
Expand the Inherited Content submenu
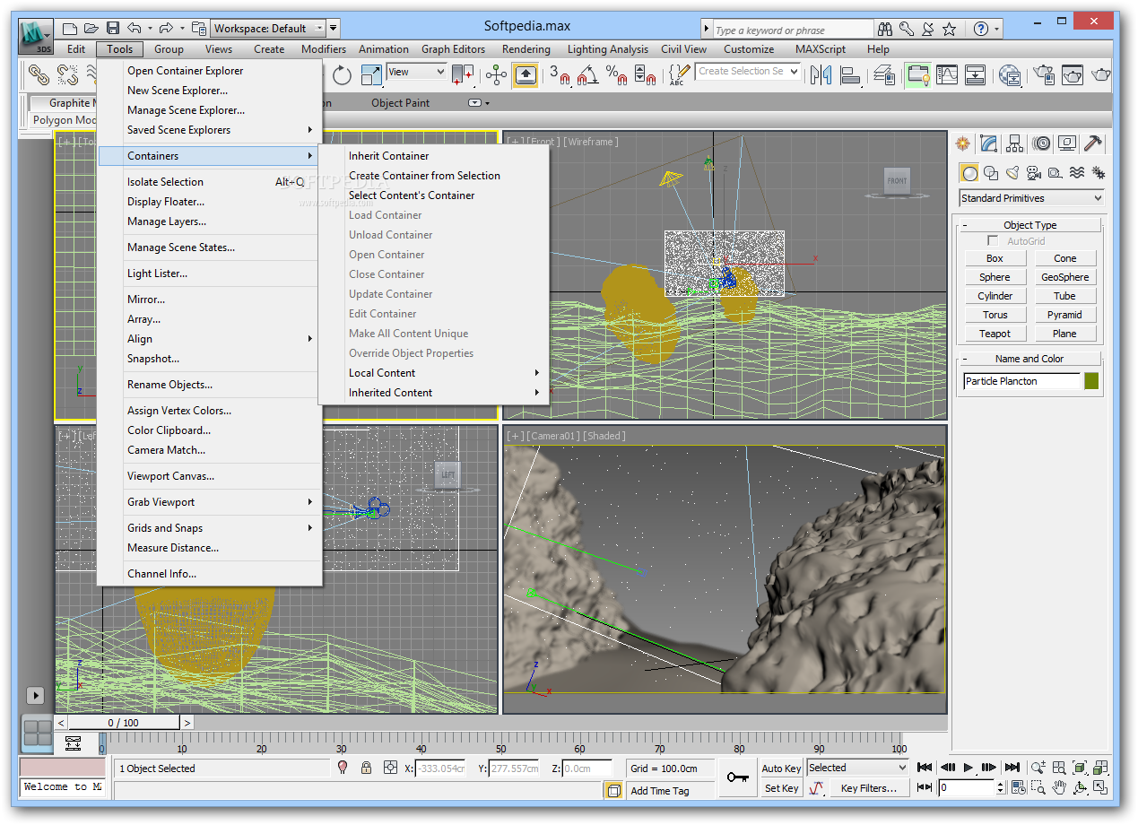433,393
